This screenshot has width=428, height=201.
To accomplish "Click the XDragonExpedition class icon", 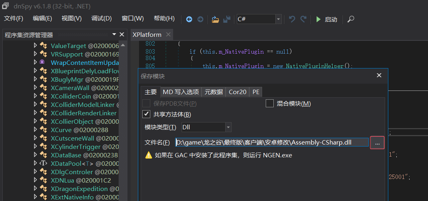I will (x=43, y=189).
